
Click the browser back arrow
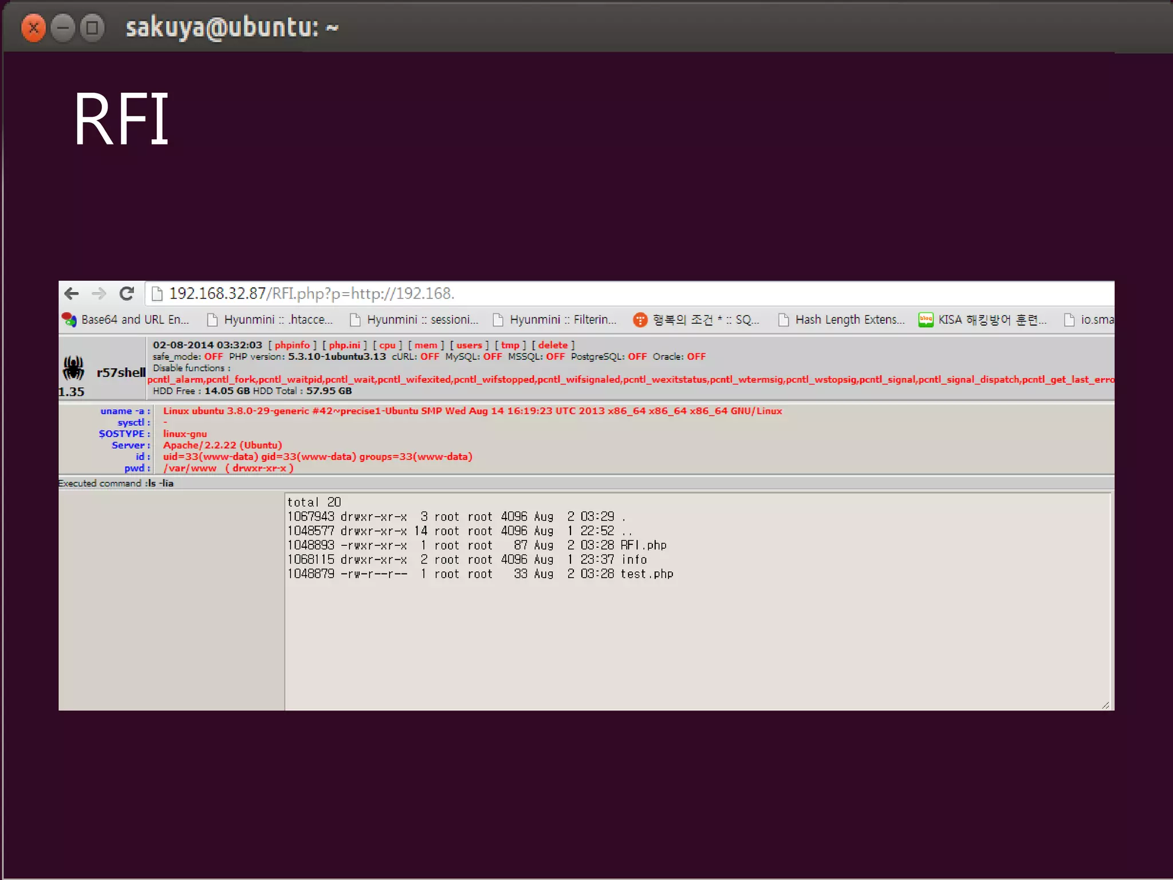coord(72,294)
